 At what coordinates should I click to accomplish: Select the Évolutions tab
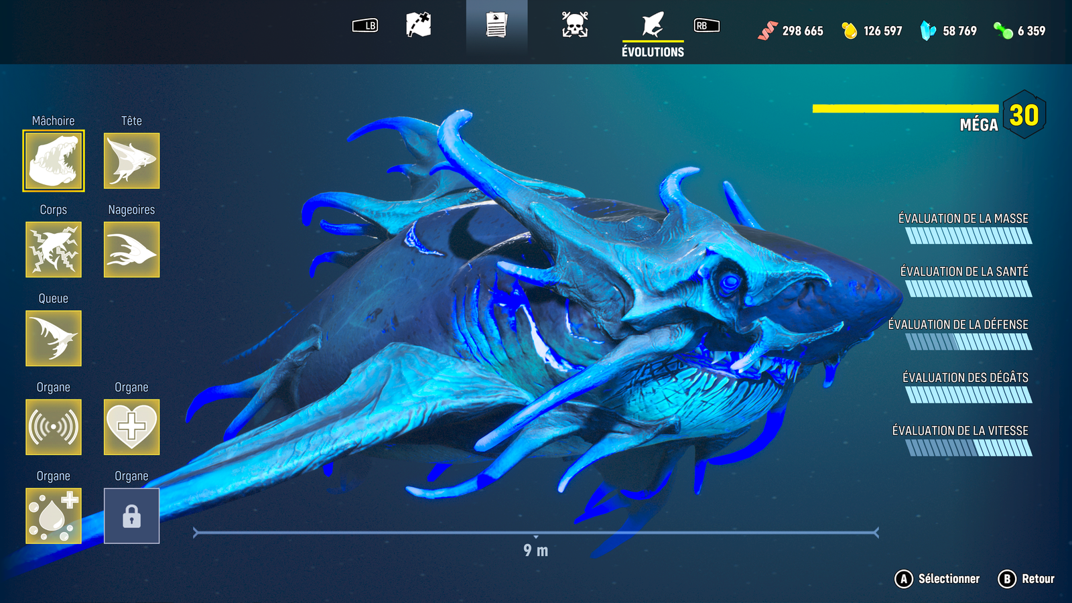click(x=653, y=32)
